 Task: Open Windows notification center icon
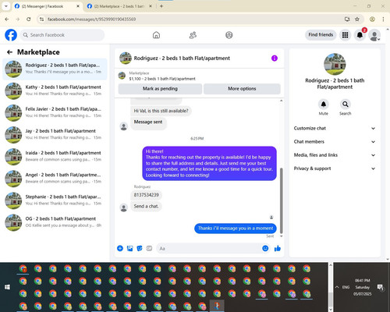pyautogui.click(x=381, y=287)
